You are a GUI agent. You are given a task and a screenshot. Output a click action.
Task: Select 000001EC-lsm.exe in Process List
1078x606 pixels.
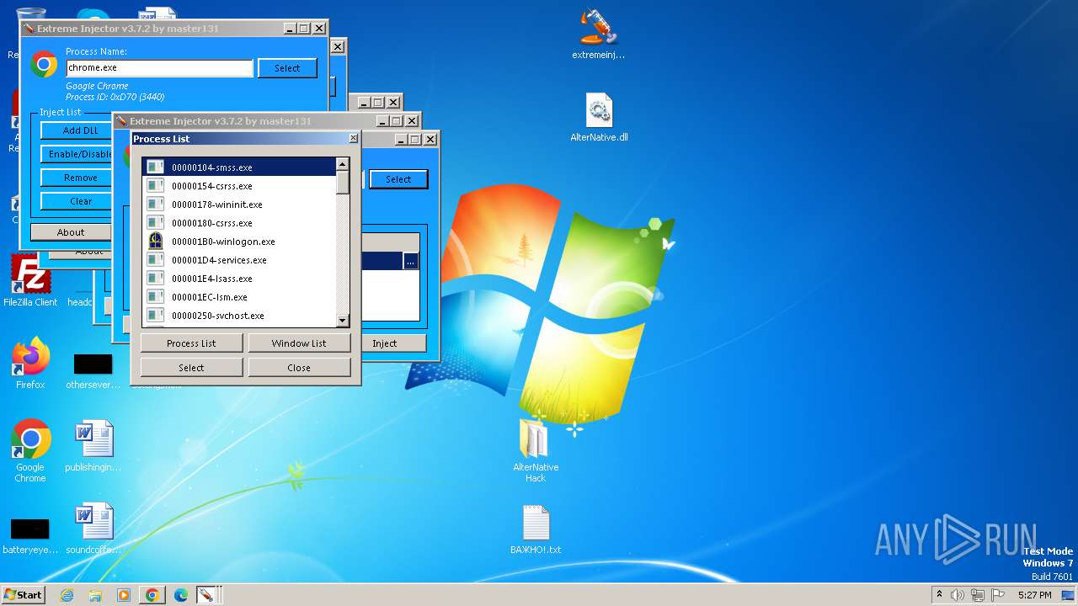tap(239, 297)
